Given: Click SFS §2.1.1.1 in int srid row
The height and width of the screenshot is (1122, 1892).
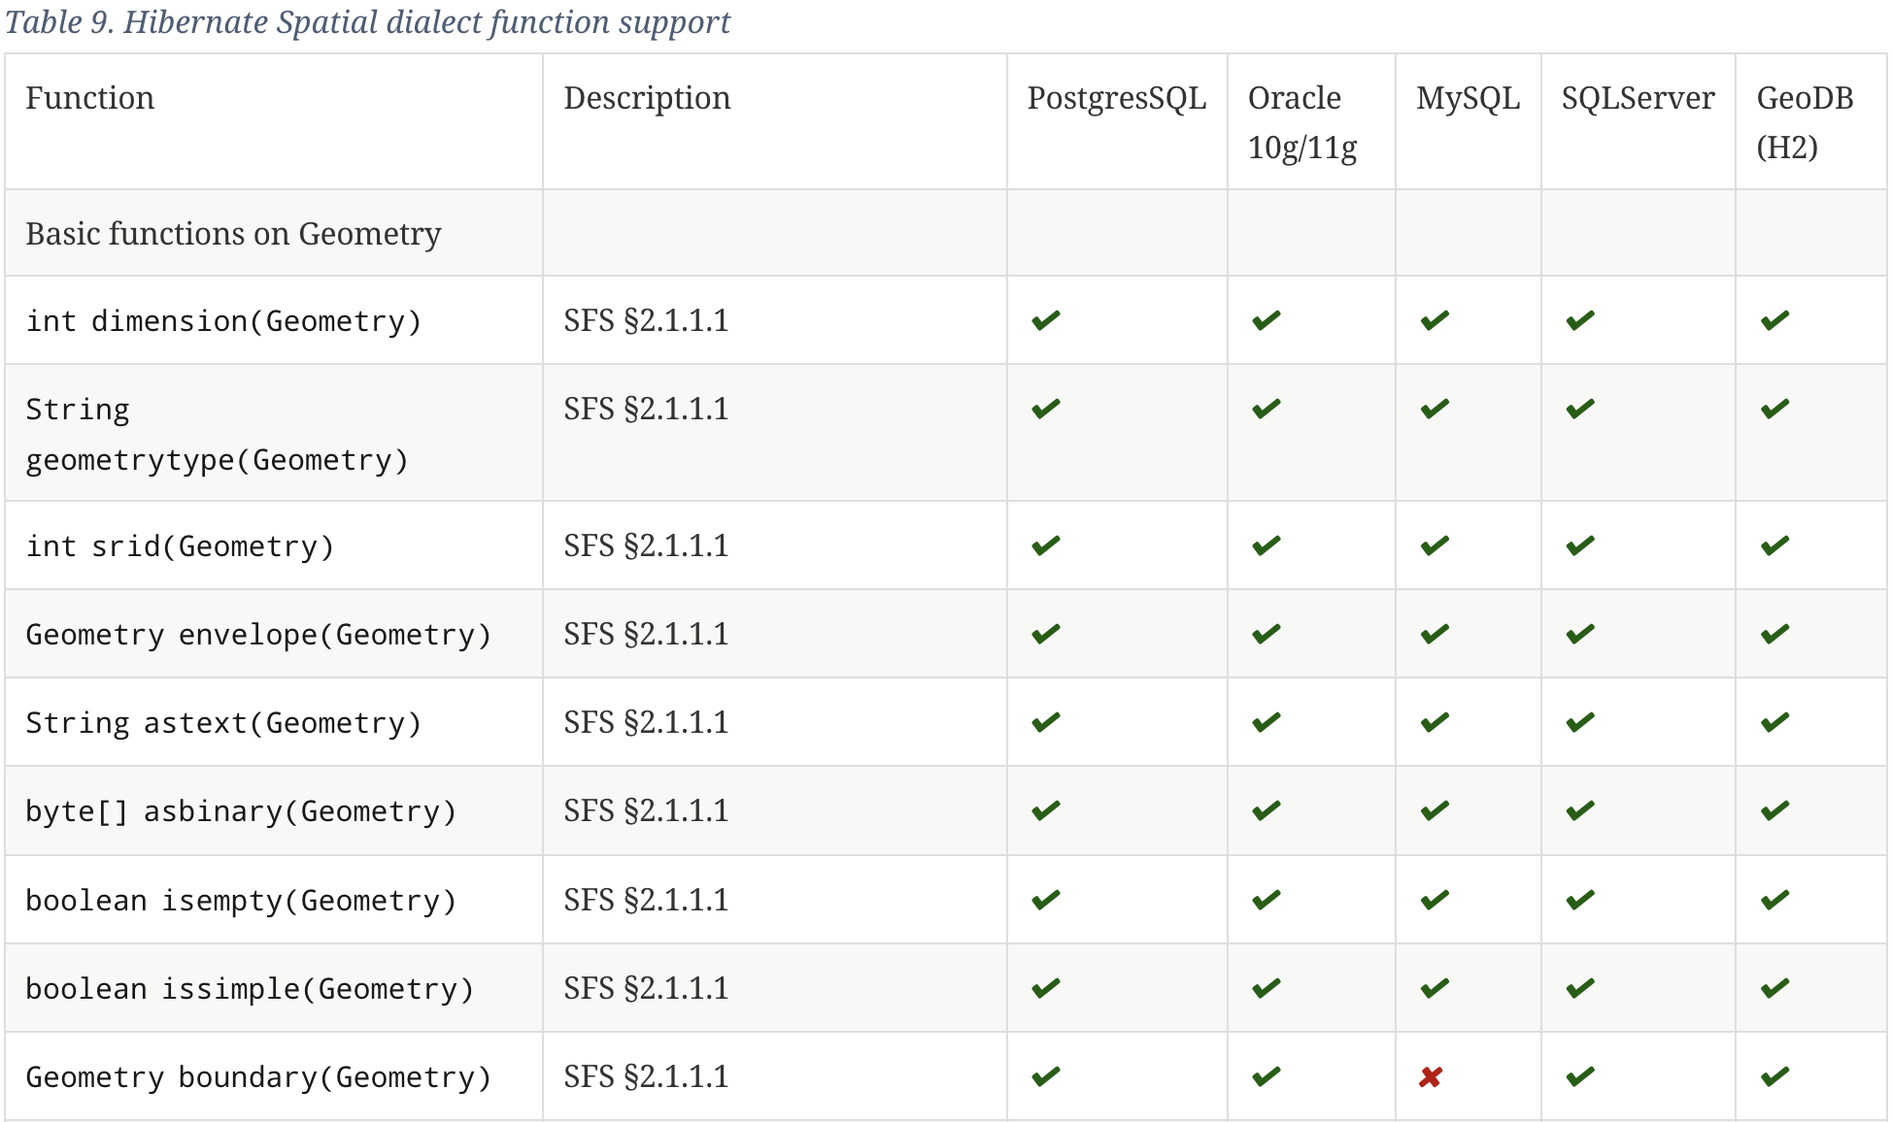Looking at the screenshot, I should click(x=646, y=545).
